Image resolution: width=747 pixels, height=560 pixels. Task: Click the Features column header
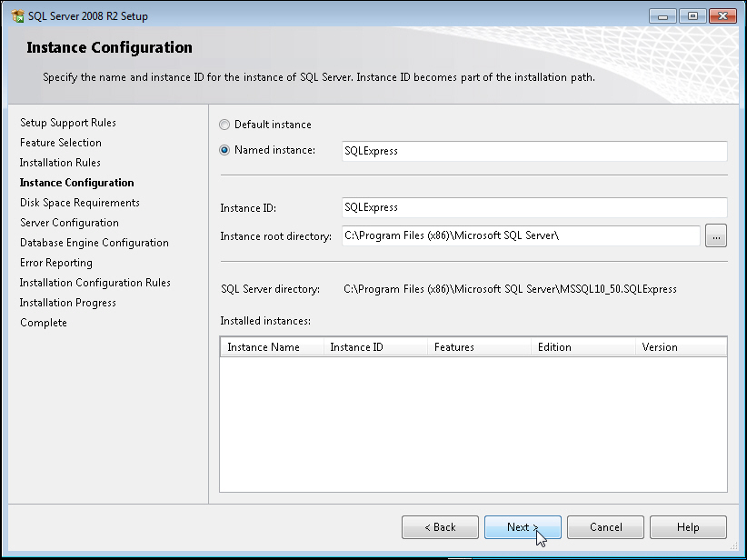coord(479,347)
